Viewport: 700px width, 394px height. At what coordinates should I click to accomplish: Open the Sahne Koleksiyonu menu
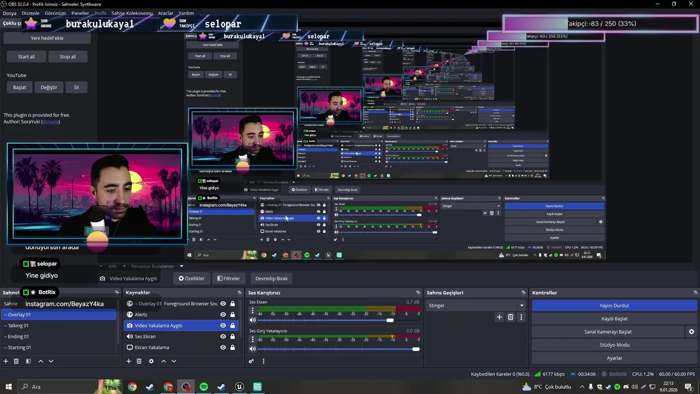132,13
